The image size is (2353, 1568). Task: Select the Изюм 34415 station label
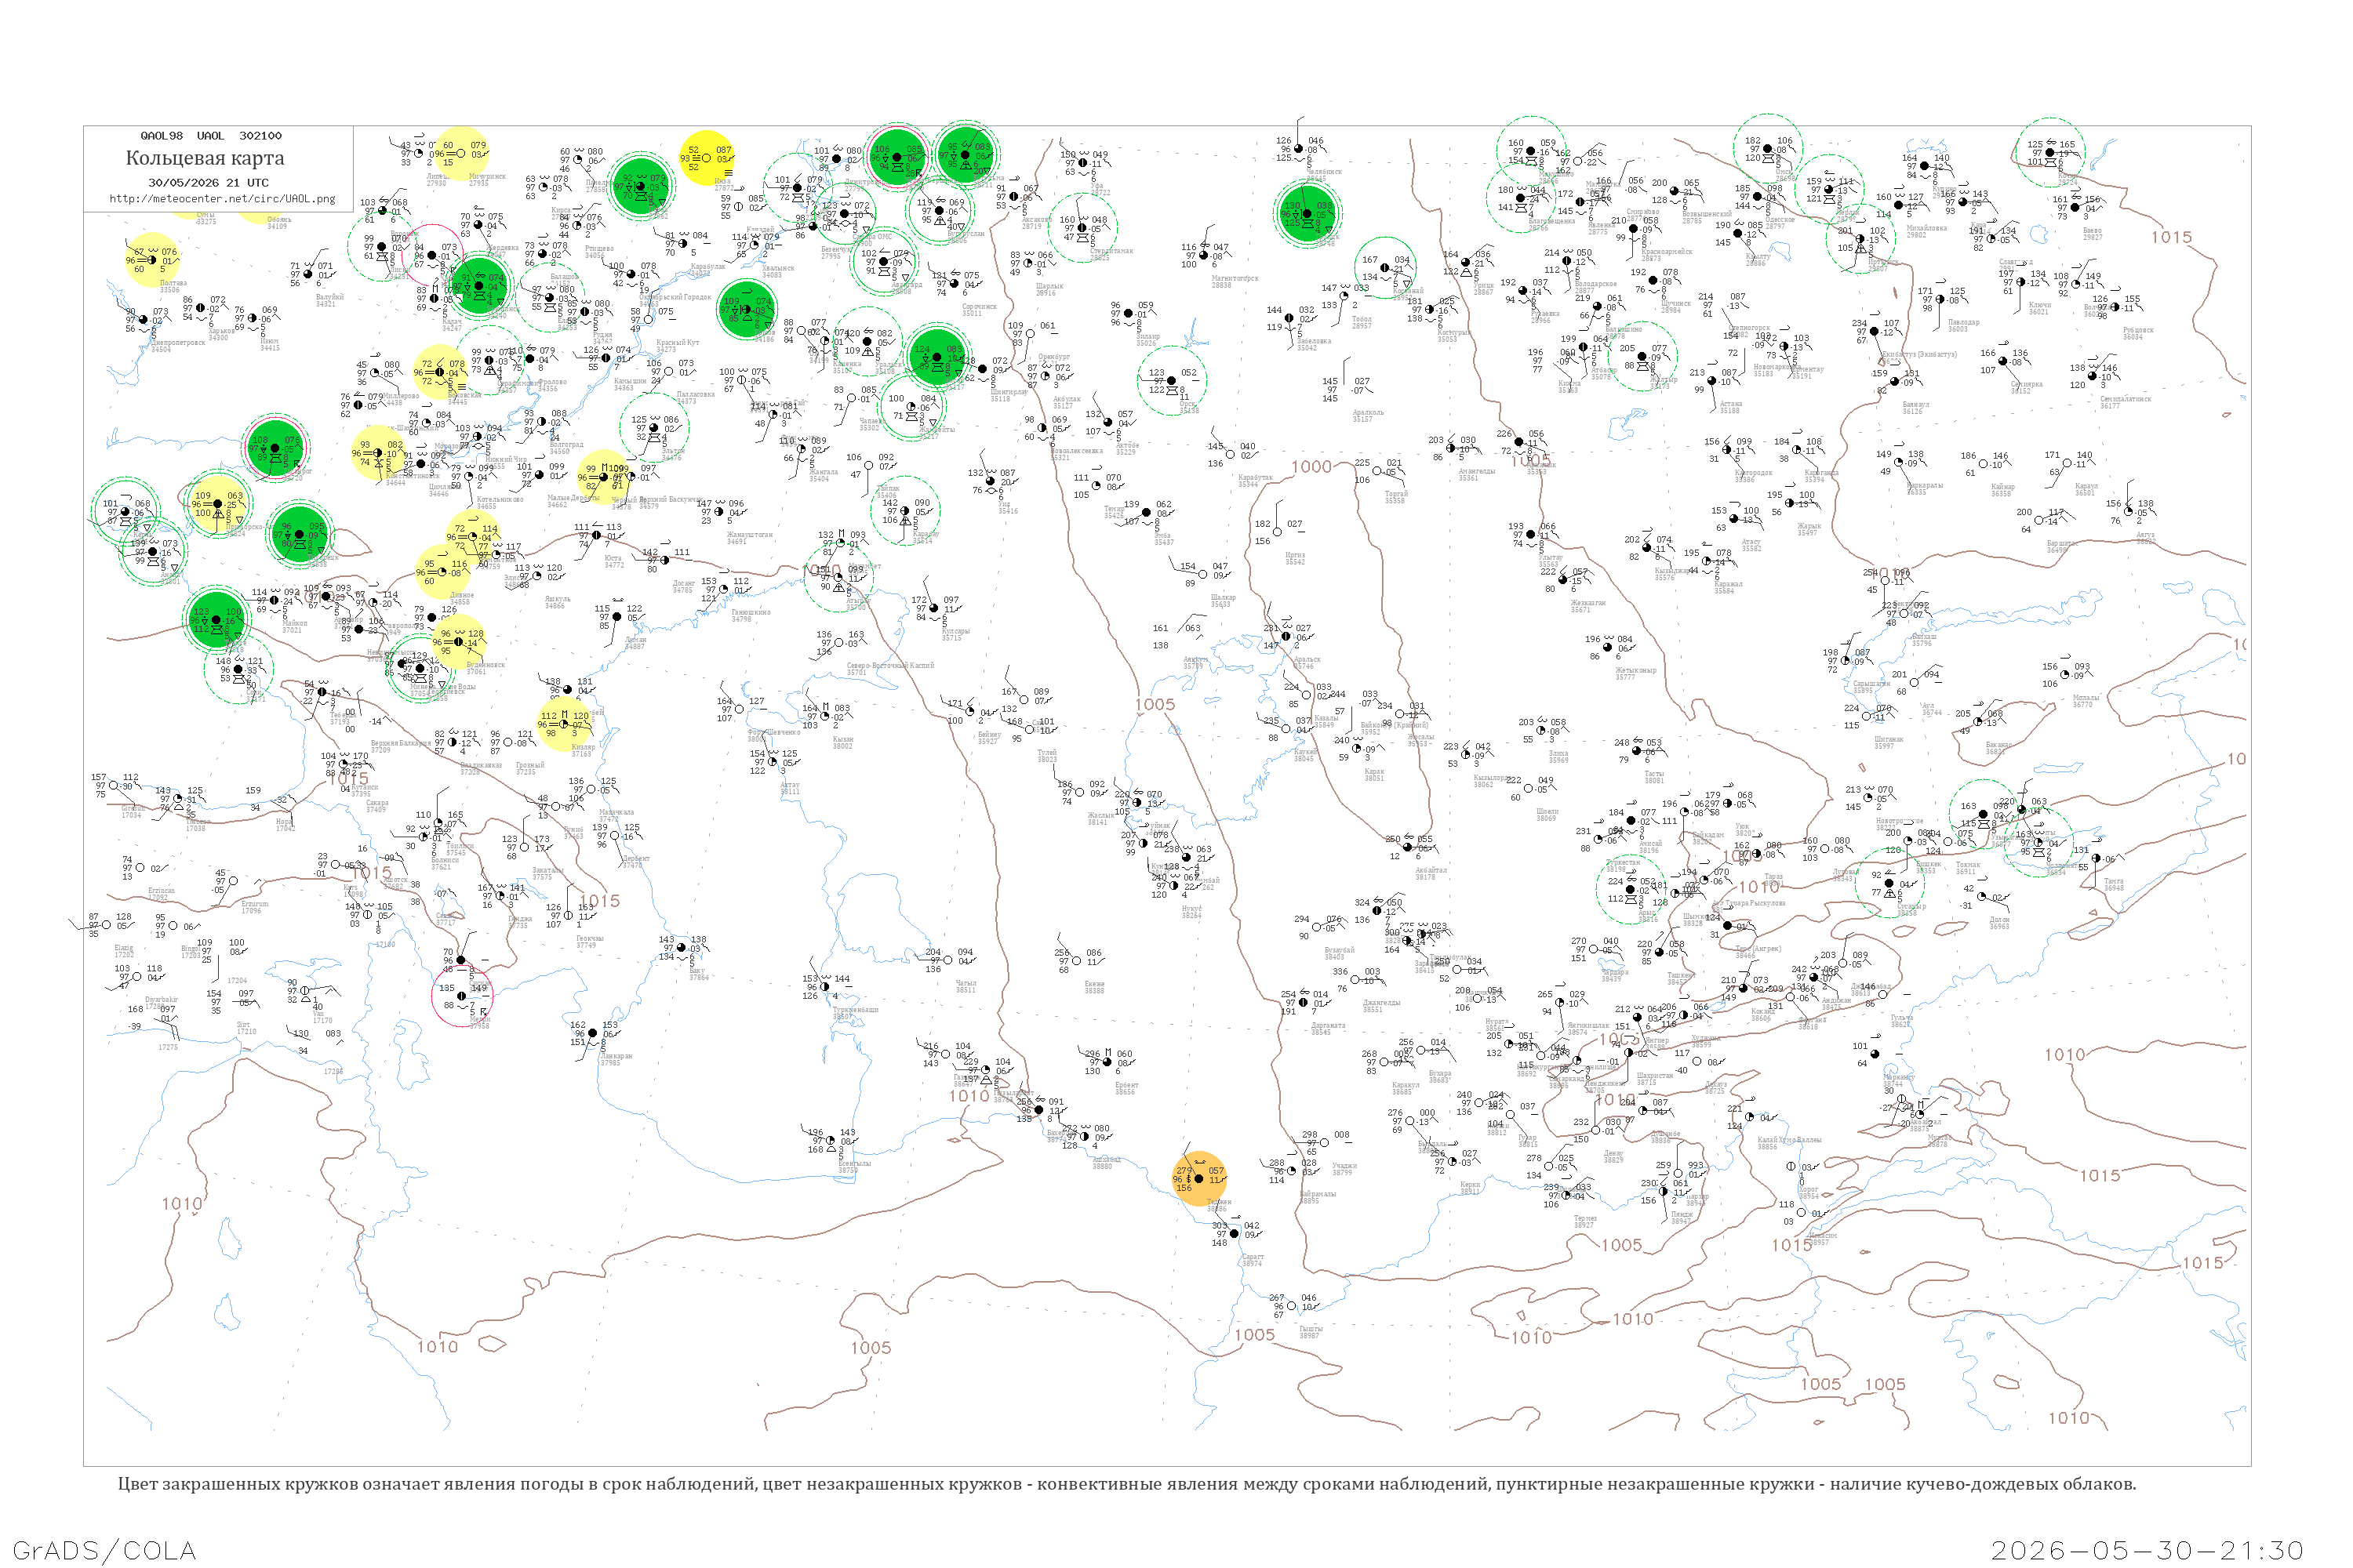pos(270,345)
